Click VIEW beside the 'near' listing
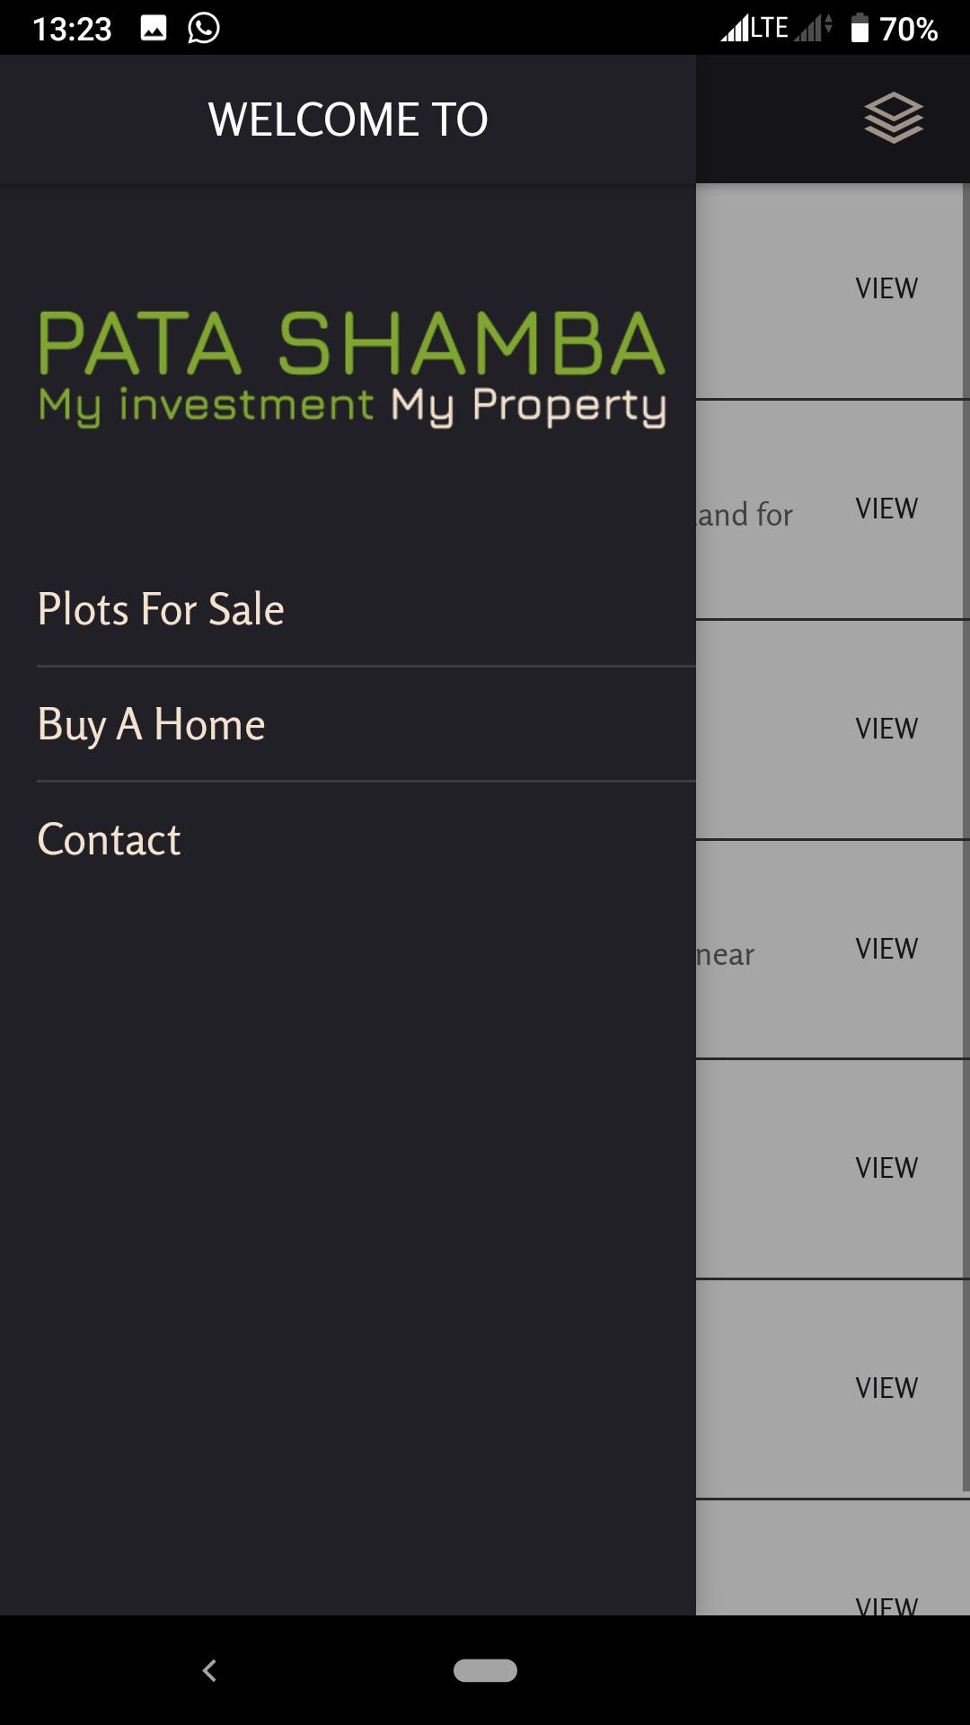The width and height of the screenshot is (970, 1725). tap(886, 949)
